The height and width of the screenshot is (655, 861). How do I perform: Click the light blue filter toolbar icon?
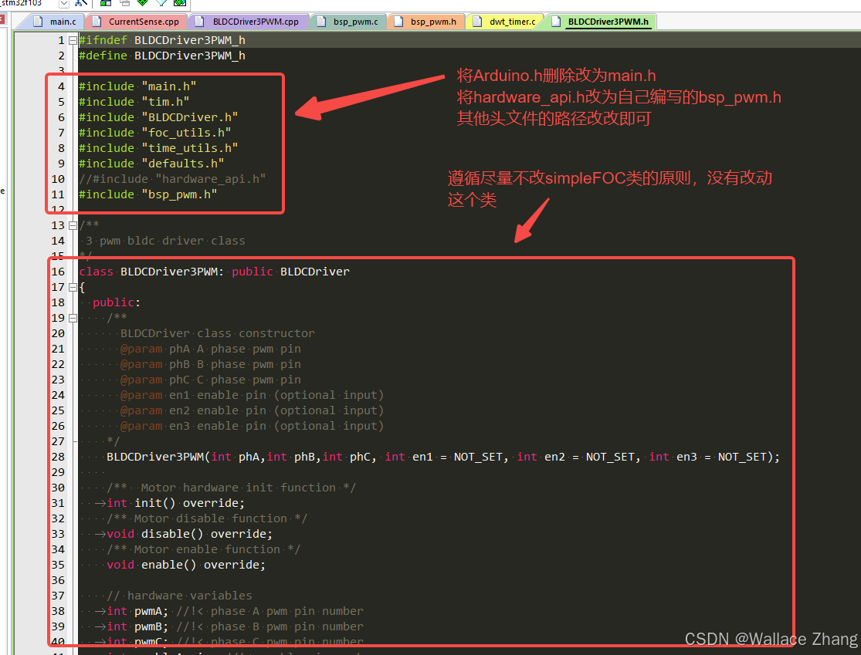pyautogui.click(x=163, y=4)
